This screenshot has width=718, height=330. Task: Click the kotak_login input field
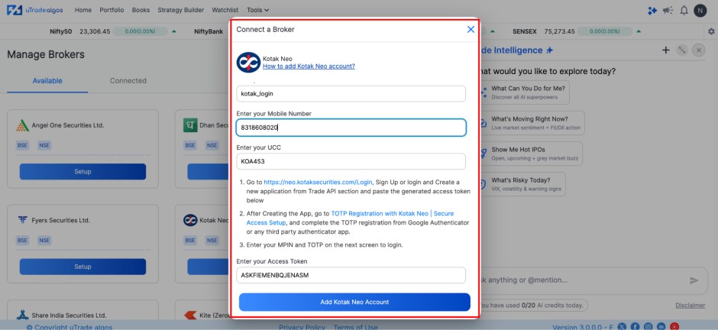tap(351, 94)
